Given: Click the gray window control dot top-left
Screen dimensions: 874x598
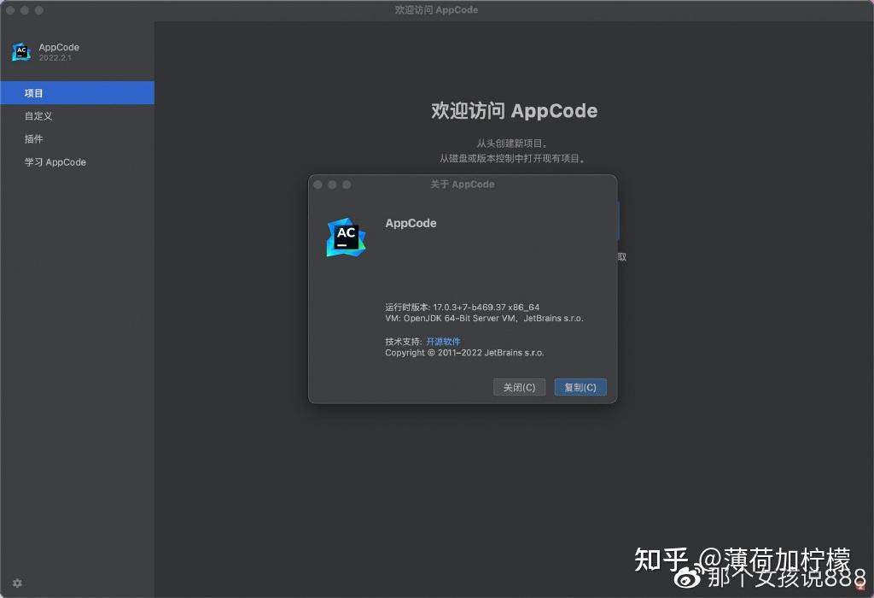Looking at the screenshot, I should (x=9, y=10).
